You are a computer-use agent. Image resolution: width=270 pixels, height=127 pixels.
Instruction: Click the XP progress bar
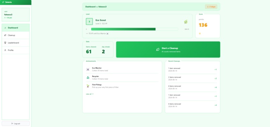(134, 29)
